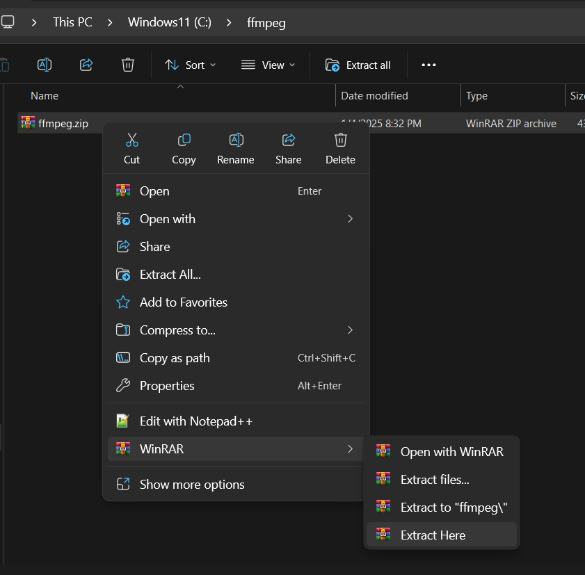
Task: Click the partly visible Copy toolbar icon
Action: pos(4,65)
